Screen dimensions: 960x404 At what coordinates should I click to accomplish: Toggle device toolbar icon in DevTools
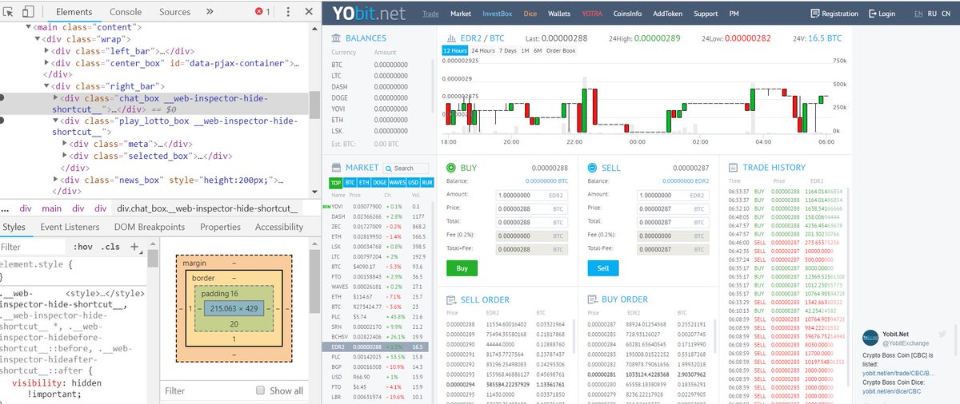[27, 13]
